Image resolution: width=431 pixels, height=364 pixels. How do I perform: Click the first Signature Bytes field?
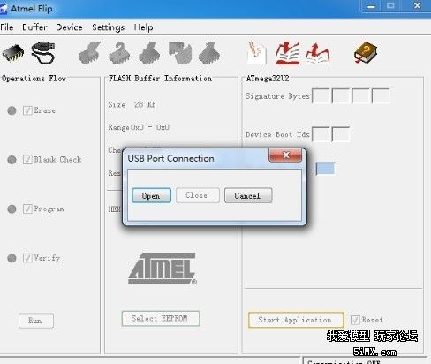[x=321, y=96]
